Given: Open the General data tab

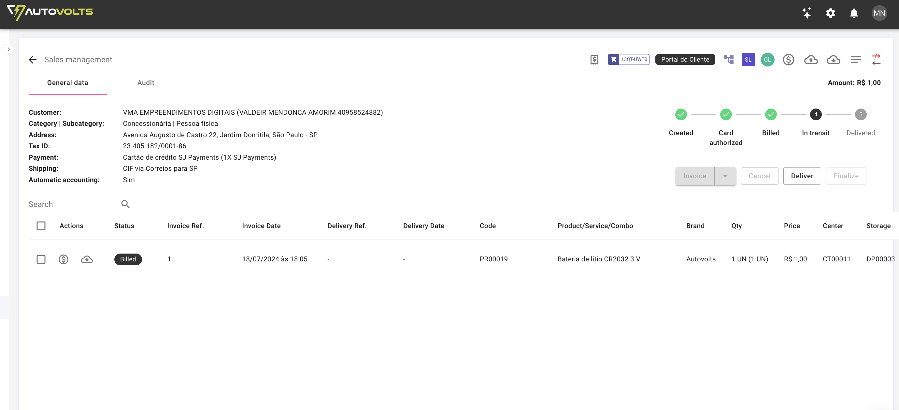Looking at the screenshot, I should [67, 83].
